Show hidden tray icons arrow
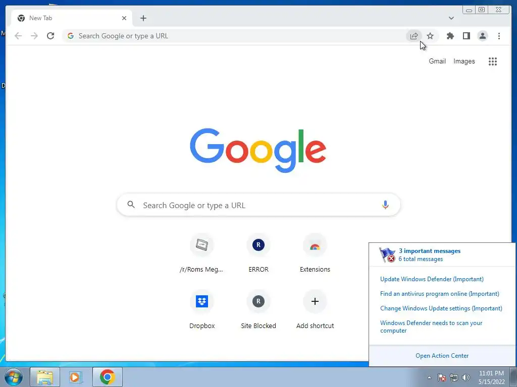The width and height of the screenshot is (517, 387). [429, 377]
